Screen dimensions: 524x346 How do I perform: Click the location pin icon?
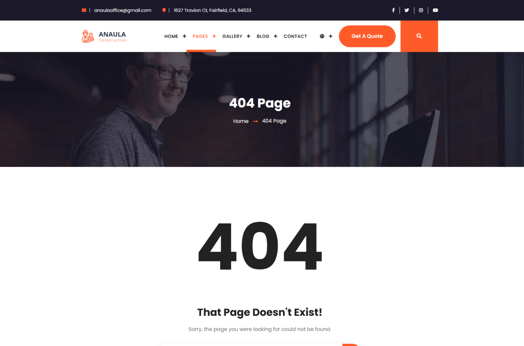[164, 10]
